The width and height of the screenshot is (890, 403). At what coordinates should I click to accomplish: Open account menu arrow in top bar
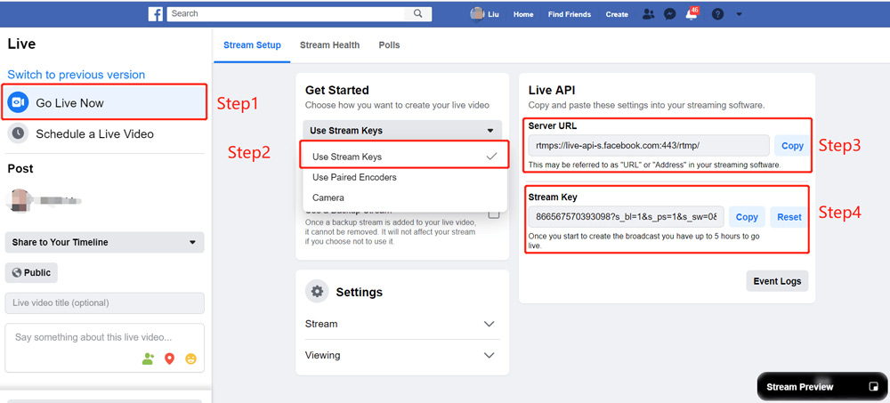(739, 14)
